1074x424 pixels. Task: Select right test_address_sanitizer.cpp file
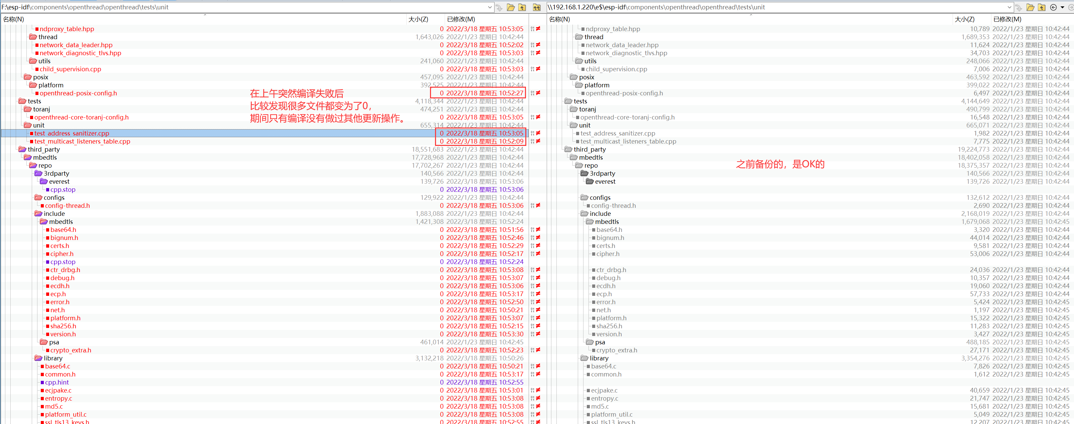(x=618, y=133)
